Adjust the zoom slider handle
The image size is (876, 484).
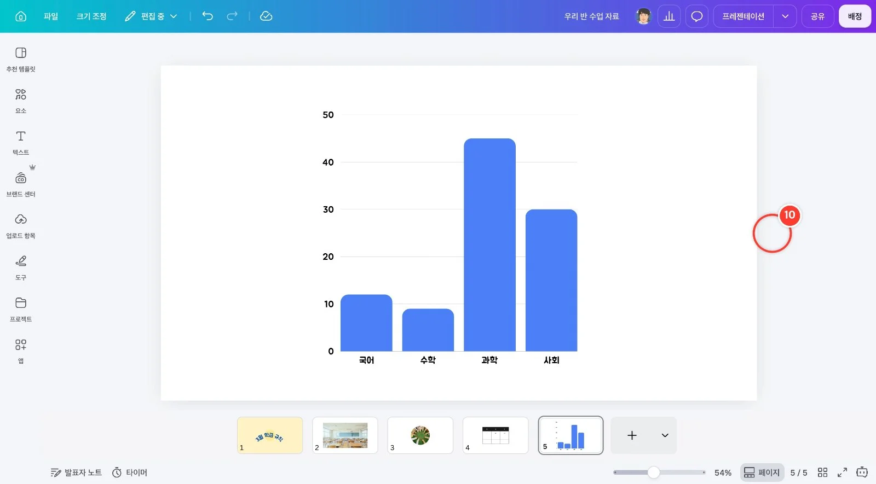[x=654, y=473]
